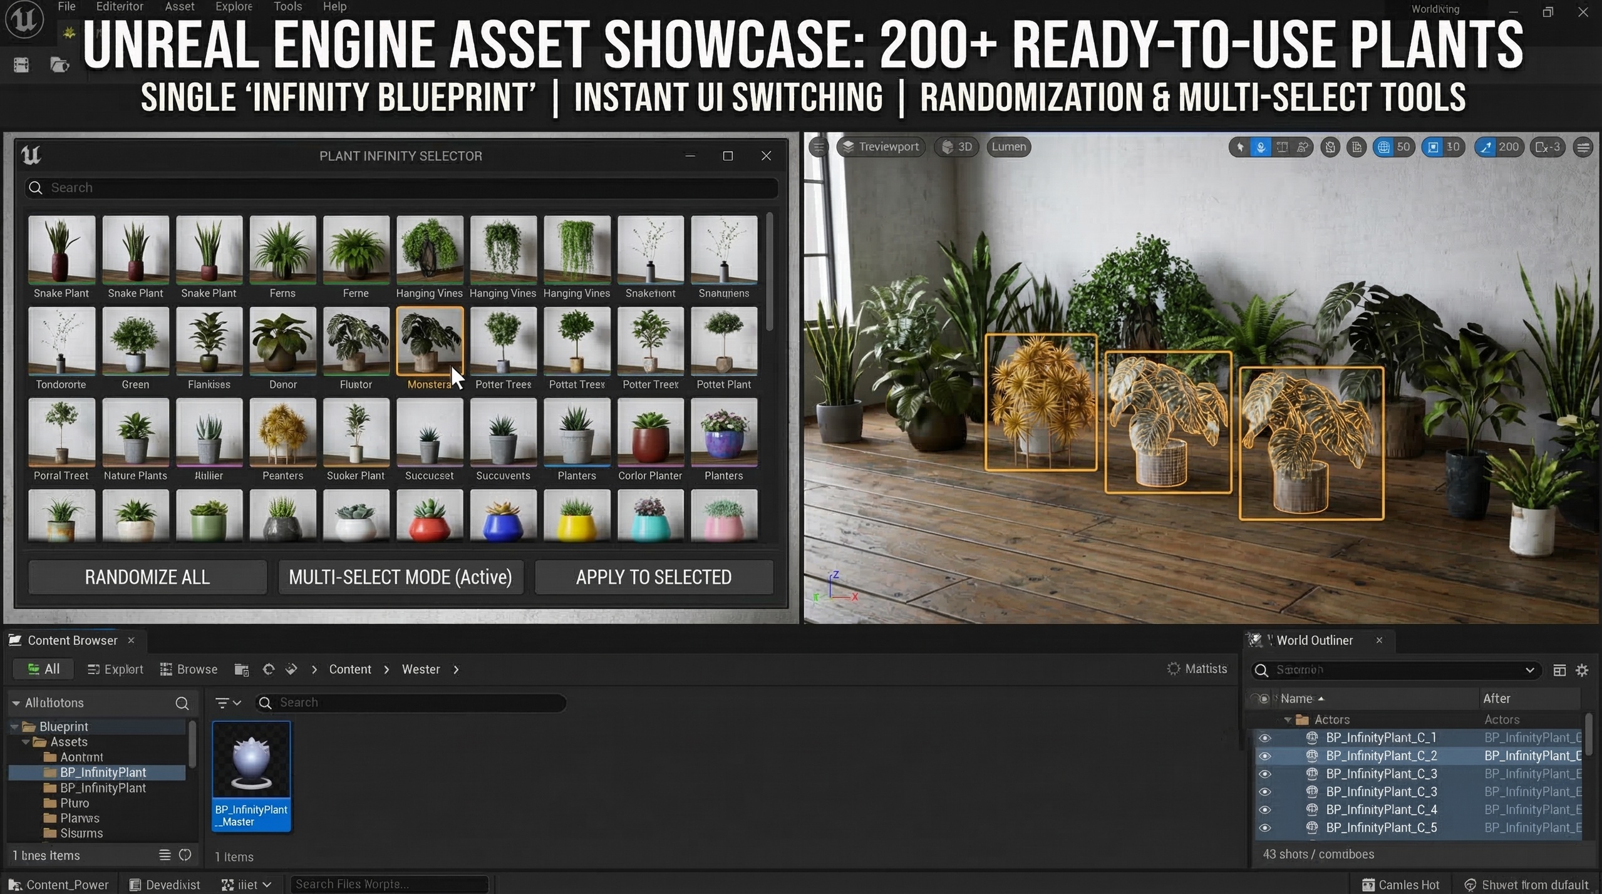Open the viewport hamburger options menu
The width and height of the screenshot is (1602, 894).
tap(819, 147)
